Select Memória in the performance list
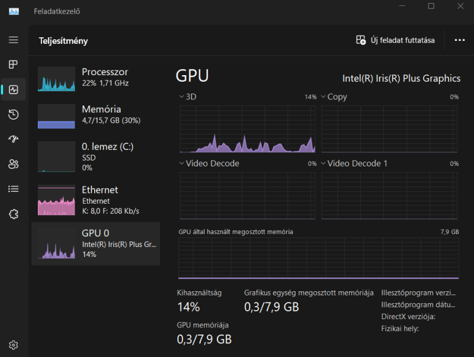474x357 pixels. pos(95,116)
